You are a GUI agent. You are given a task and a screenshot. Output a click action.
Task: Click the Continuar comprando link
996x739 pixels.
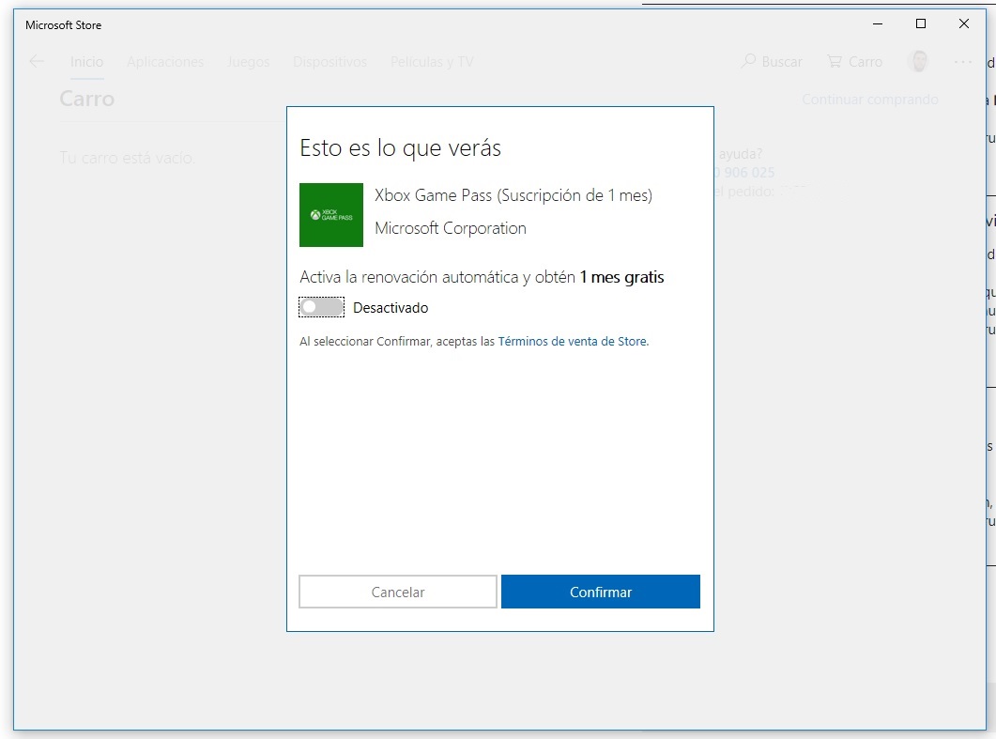coord(869,100)
